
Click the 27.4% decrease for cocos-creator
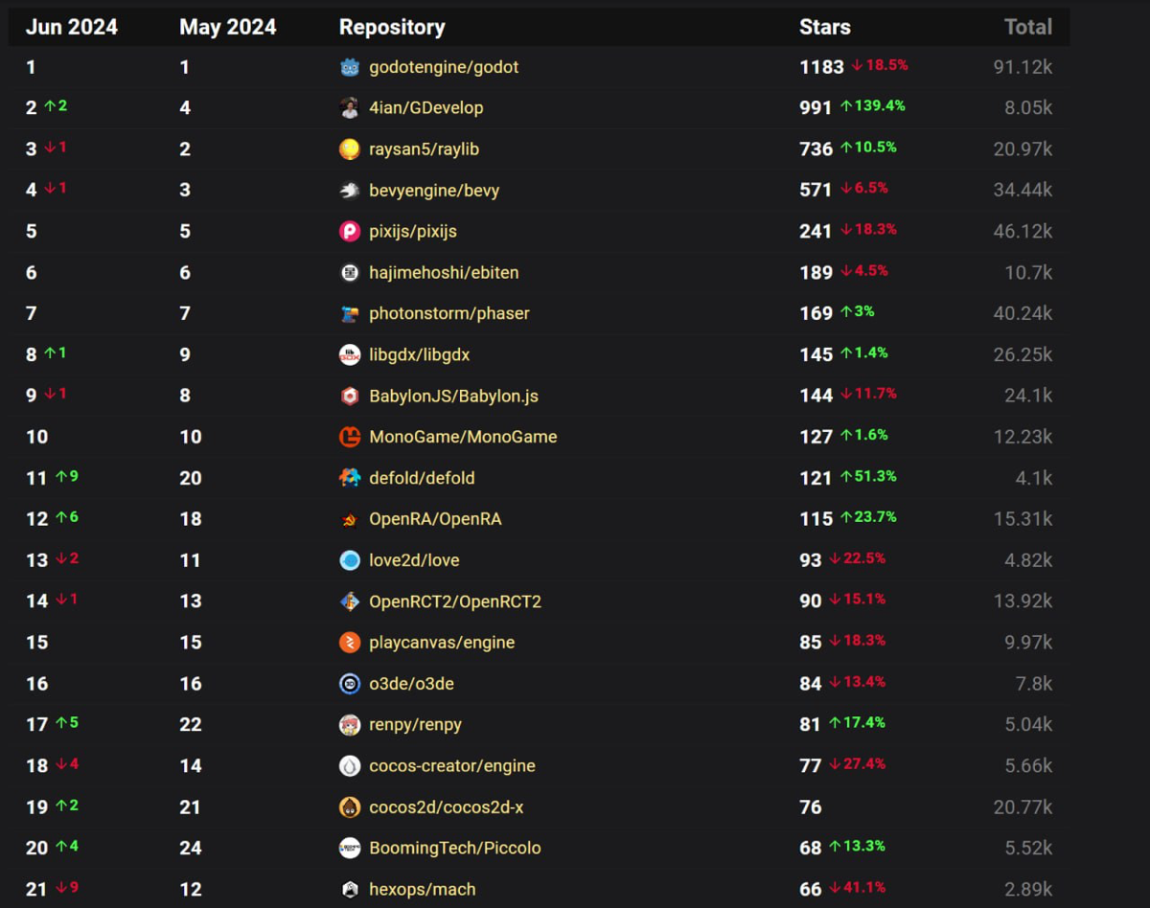pos(858,764)
